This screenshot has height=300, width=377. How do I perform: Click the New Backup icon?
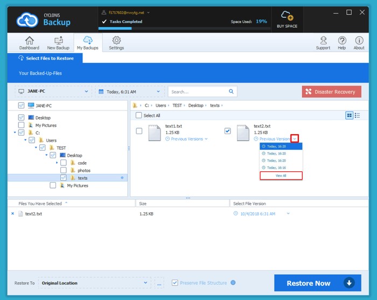tap(58, 41)
